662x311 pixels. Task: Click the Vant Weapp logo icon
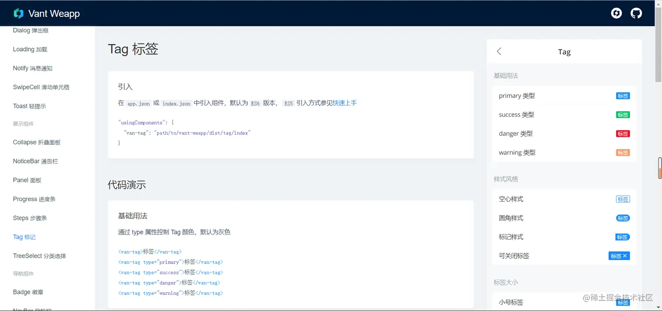18,14
